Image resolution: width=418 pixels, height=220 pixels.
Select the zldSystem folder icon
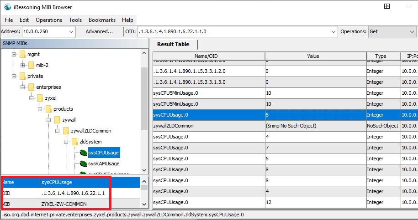pyautogui.click(x=75, y=142)
